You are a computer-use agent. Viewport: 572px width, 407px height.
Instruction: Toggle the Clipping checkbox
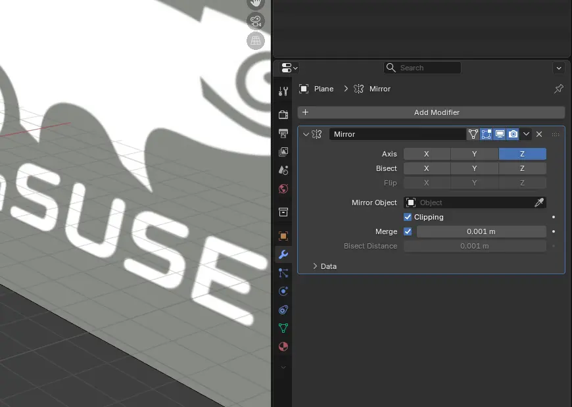[408, 217]
